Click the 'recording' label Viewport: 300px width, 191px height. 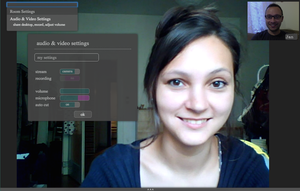43,78
